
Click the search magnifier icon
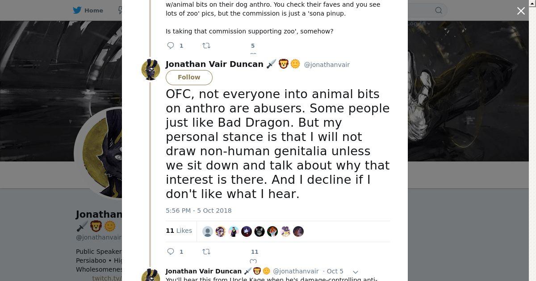439,10
